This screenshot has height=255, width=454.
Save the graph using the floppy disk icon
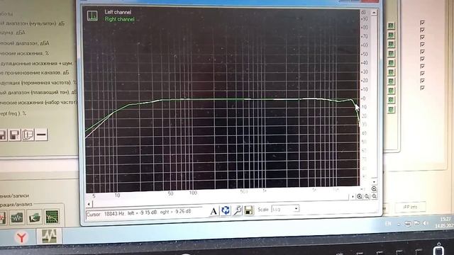point(248,210)
